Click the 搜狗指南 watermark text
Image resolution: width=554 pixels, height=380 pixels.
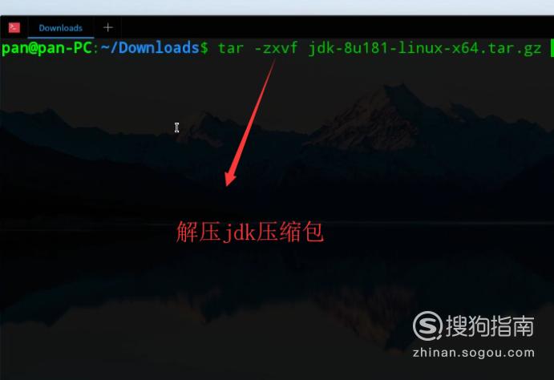[490, 325]
